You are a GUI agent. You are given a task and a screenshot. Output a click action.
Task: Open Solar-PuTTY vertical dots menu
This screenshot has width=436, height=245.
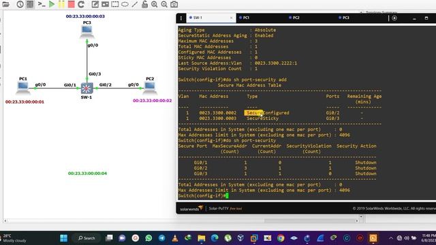181,18
